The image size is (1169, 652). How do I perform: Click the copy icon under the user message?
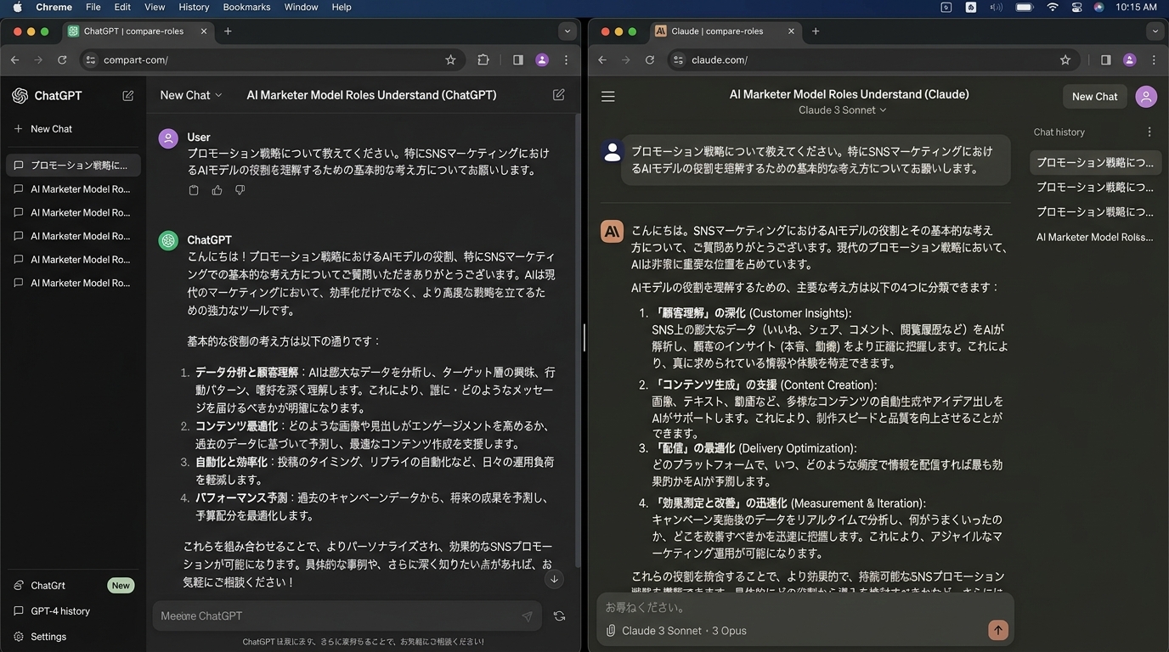(194, 190)
